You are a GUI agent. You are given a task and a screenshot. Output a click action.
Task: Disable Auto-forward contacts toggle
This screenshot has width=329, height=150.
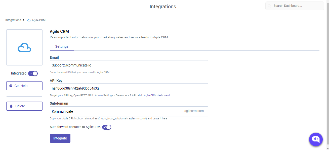coord(107,127)
